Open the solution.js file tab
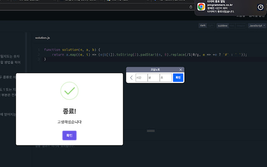The height and width of the screenshot is (167, 267). coord(43,38)
